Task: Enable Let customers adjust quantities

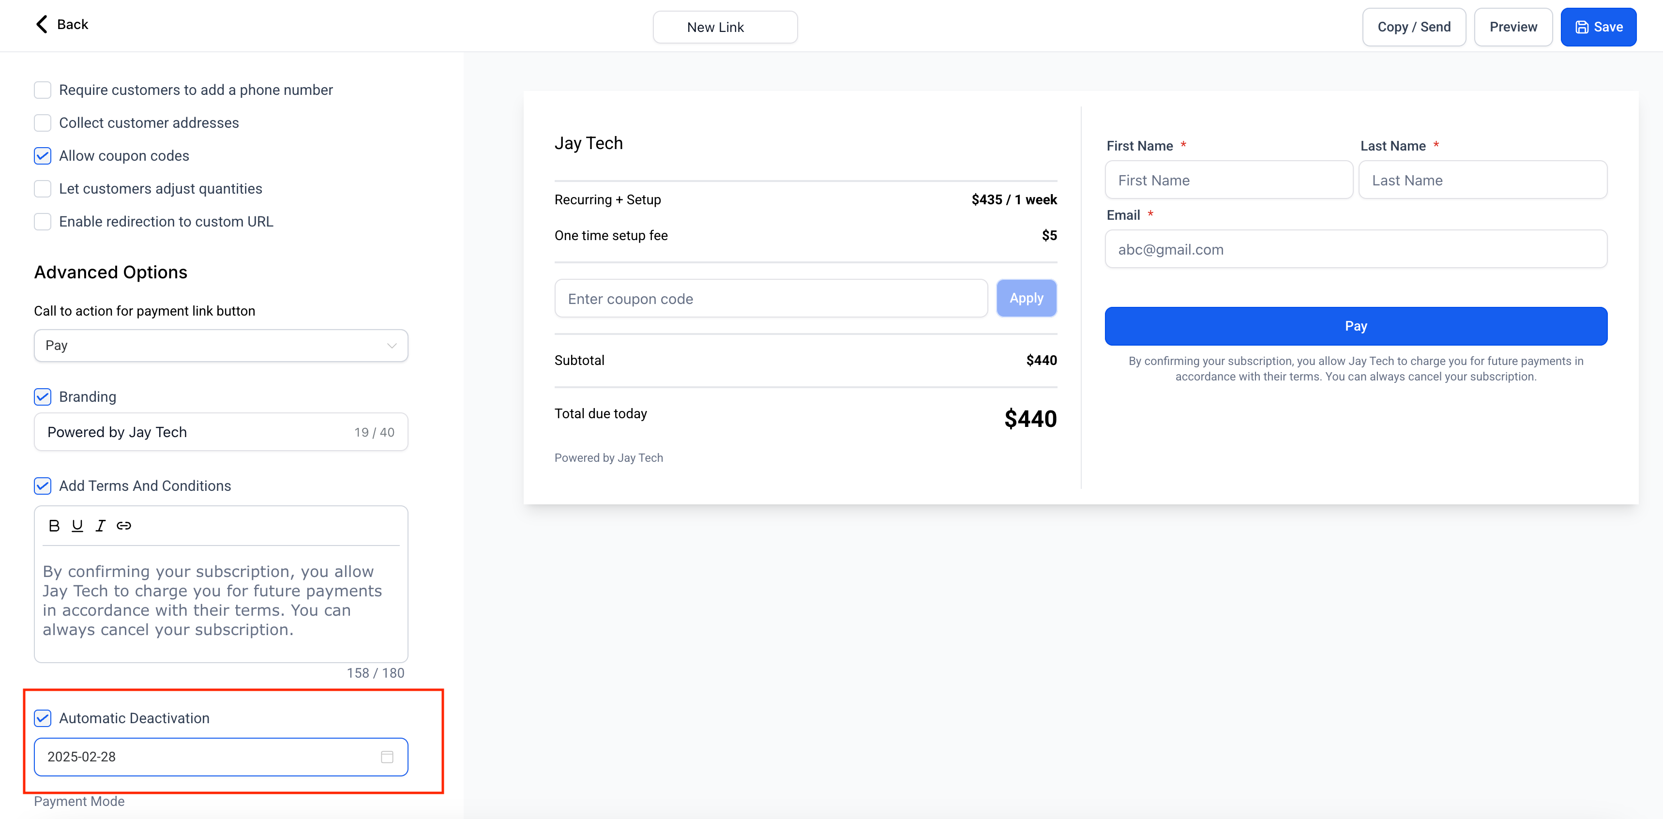Action: pos(43,189)
